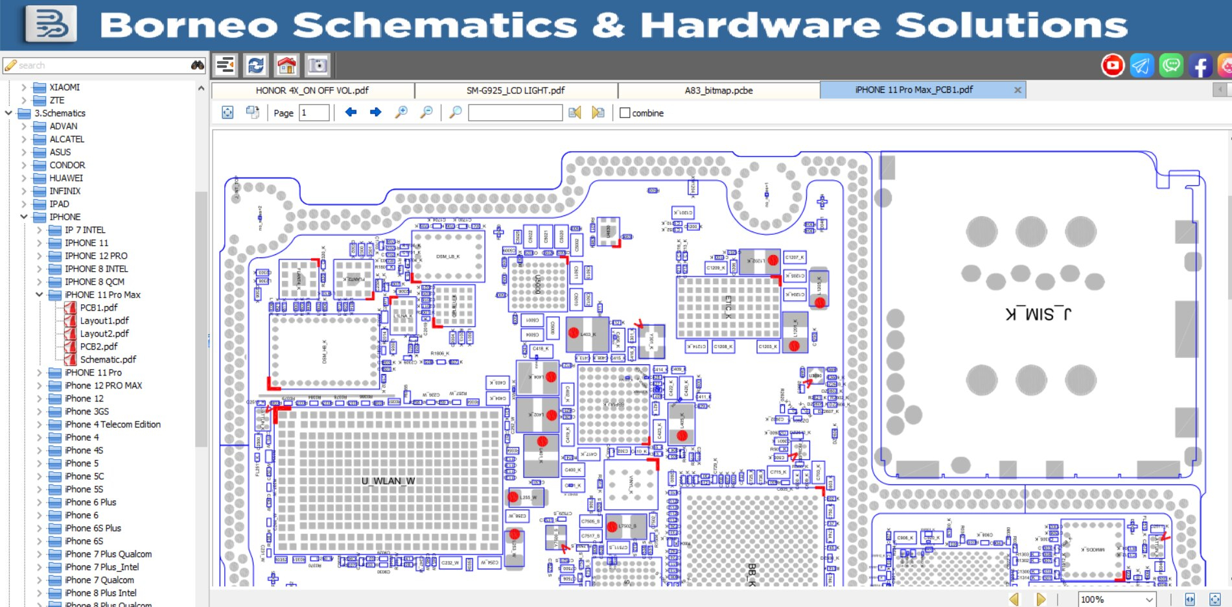Open Schematic.pdf from the file tree
1232x607 pixels.
(x=108, y=359)
